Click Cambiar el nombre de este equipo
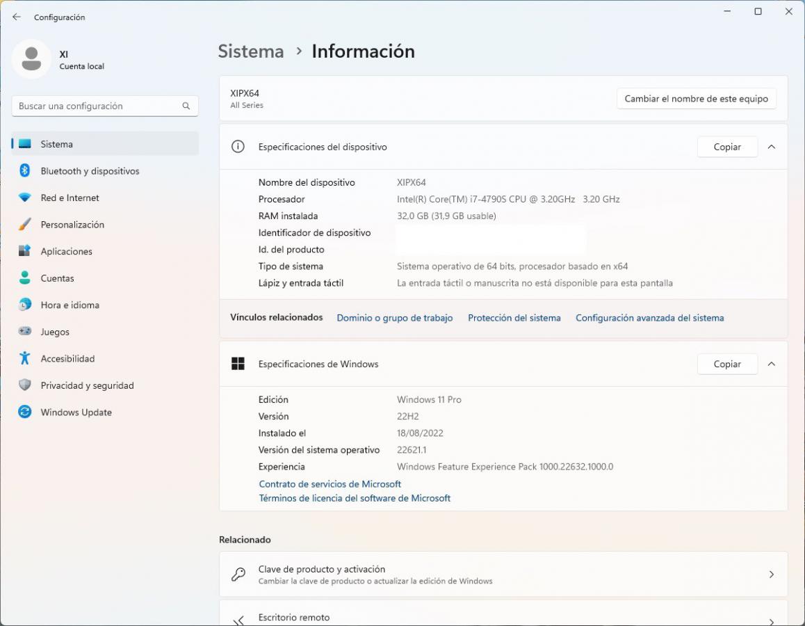Screen dimensions: 805x626 [696, 99]
